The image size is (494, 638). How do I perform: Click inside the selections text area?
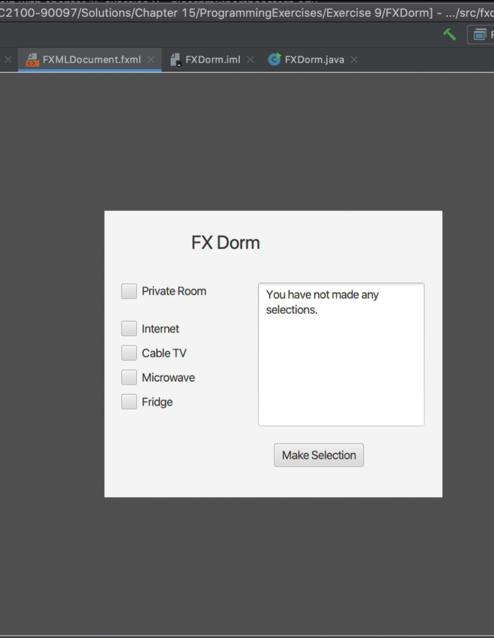pyautogui.click(x=341, y=355)
